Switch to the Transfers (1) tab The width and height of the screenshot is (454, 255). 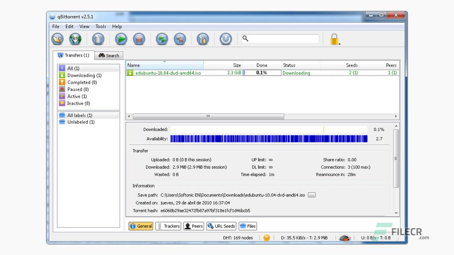[x=73, y=55]
